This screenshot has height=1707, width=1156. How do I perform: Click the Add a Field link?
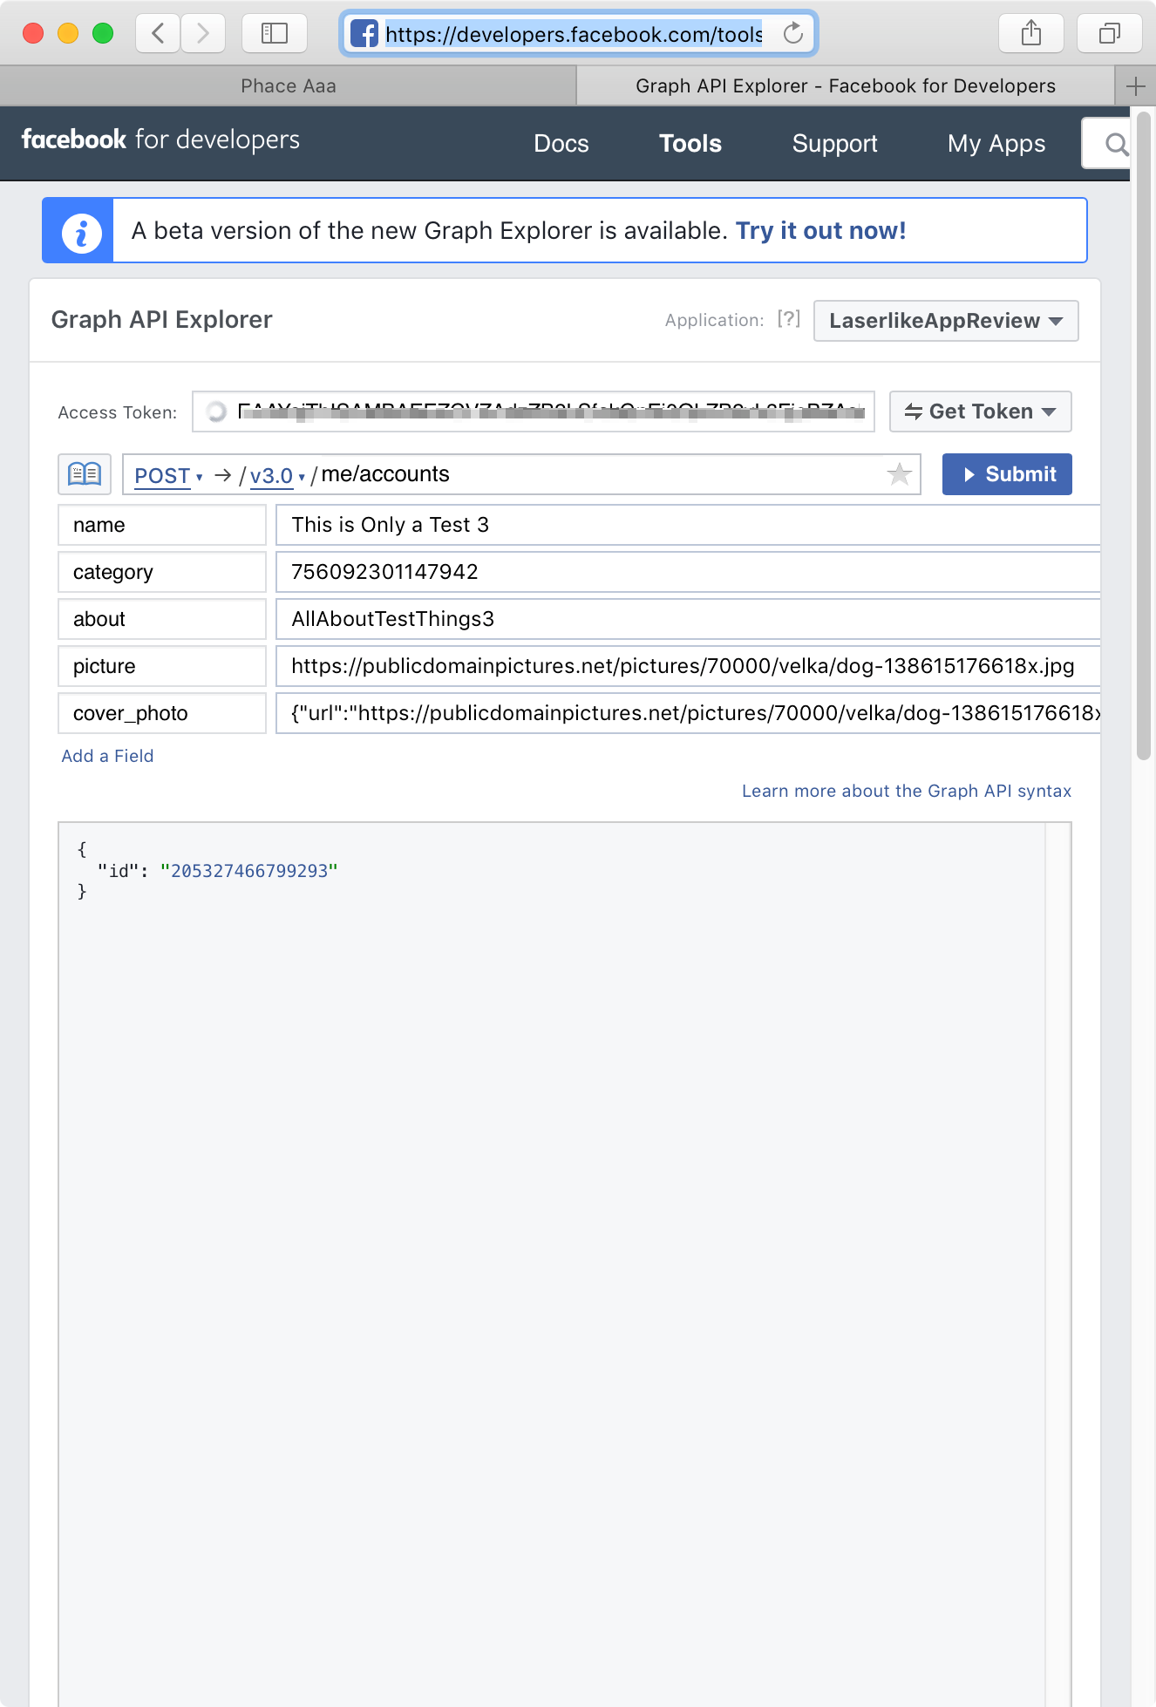107,756
